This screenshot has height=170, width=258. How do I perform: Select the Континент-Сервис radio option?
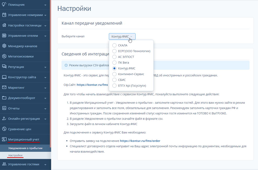coord(114,74)
